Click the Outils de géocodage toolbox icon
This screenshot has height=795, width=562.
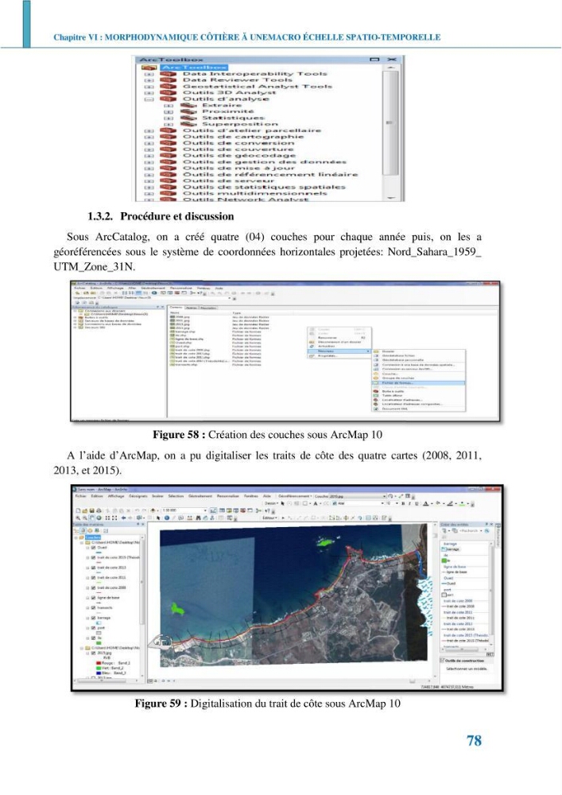coord(168,156)
